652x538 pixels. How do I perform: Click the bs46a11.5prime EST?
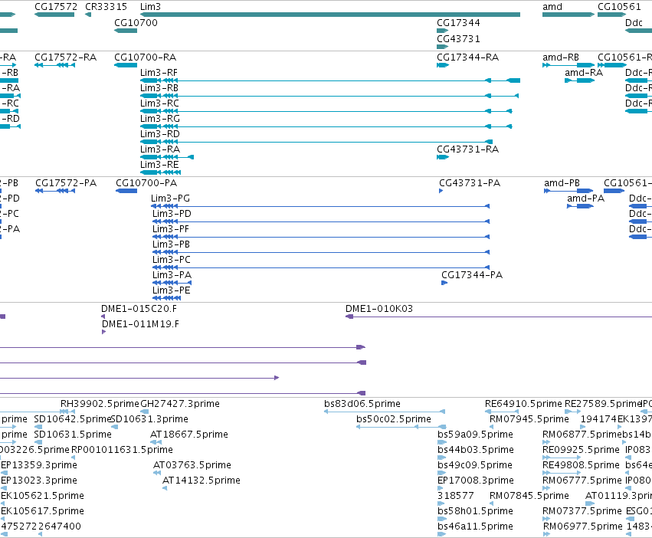441,534
